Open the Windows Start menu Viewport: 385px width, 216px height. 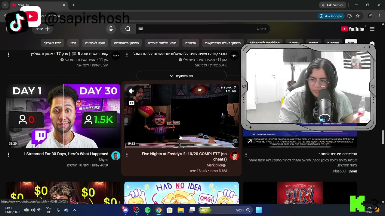pos(259,210)
